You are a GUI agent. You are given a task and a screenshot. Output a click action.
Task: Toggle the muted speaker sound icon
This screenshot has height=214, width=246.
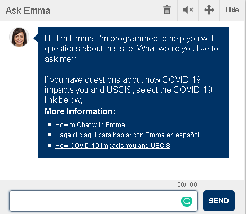tap(188, 10)
